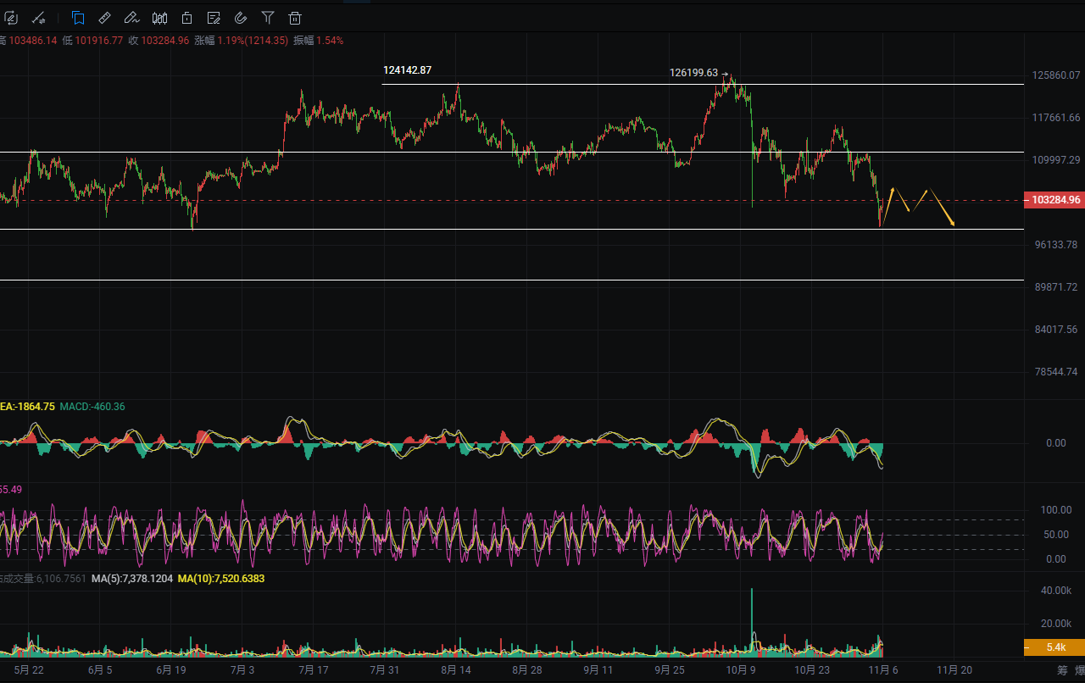The height and width of the screenshot is (683, 1085).
Task: Delete drawings with the trash icon
Action: pos(295,17)
